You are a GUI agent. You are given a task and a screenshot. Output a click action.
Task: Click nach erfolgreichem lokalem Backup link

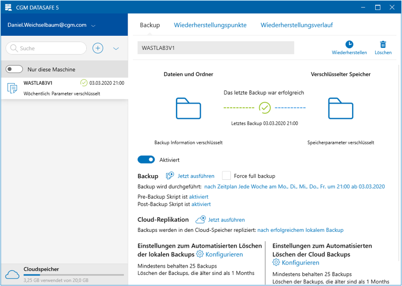point(300,230)
